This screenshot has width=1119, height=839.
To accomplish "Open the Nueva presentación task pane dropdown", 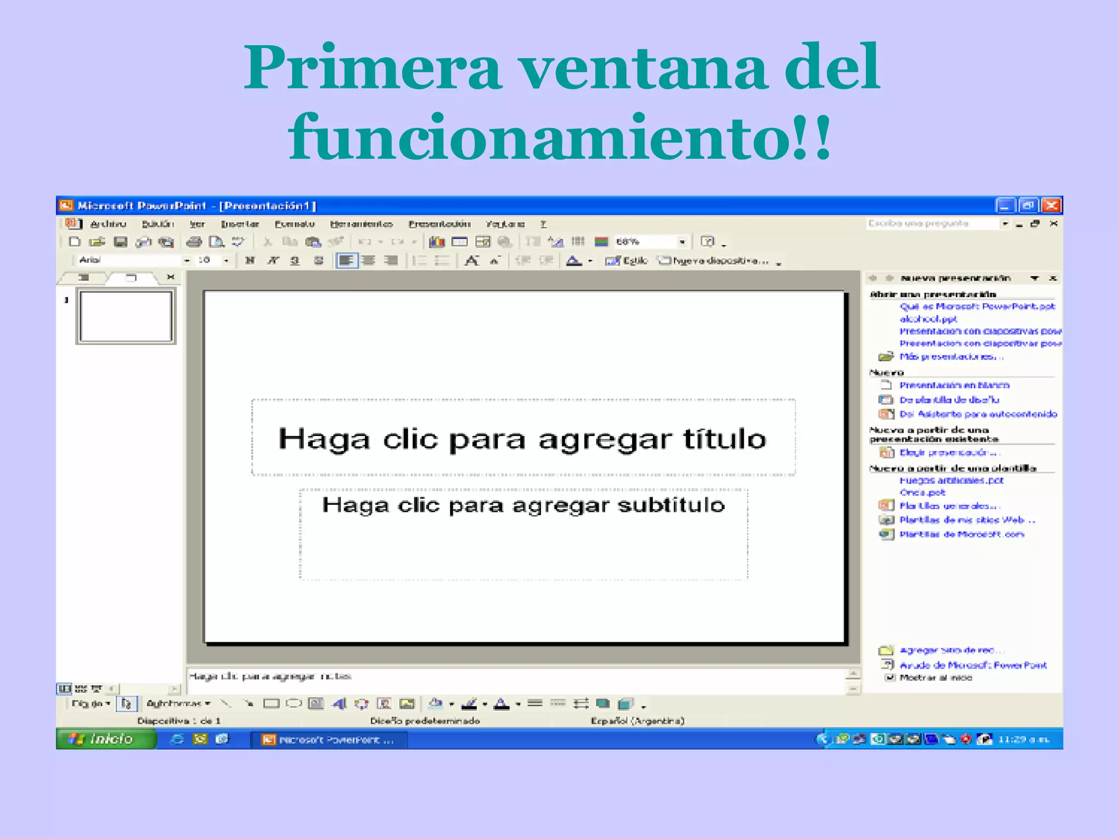I will pos(1034,278).
